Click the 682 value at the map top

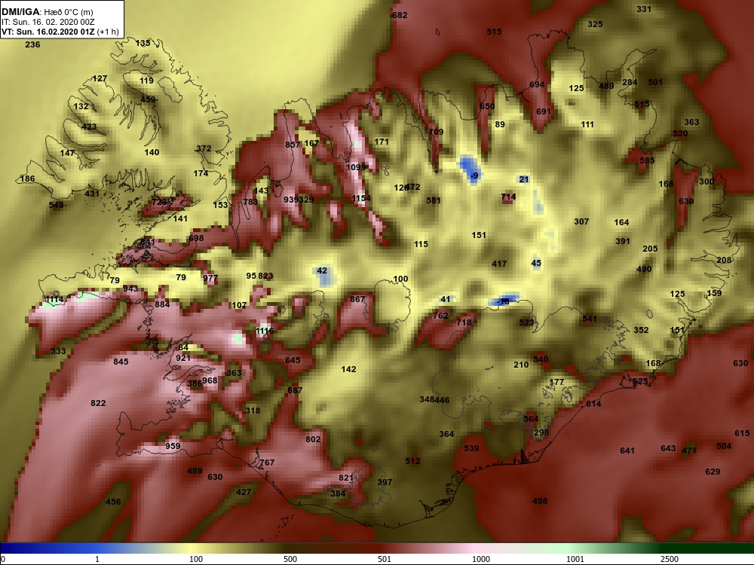click(400, 15)
